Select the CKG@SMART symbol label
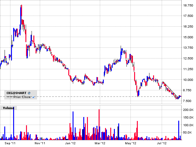Viewport: 196px width, 147px height. (17, 92)
